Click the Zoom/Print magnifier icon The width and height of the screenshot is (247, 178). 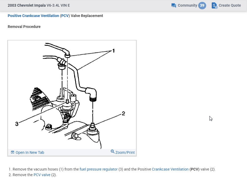pyautogui.click(x=113, y=151)
